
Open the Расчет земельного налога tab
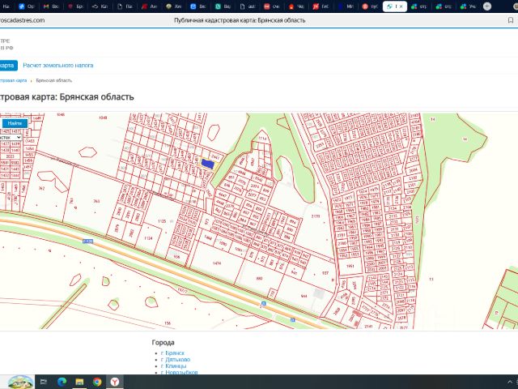(x=57, y=65)
